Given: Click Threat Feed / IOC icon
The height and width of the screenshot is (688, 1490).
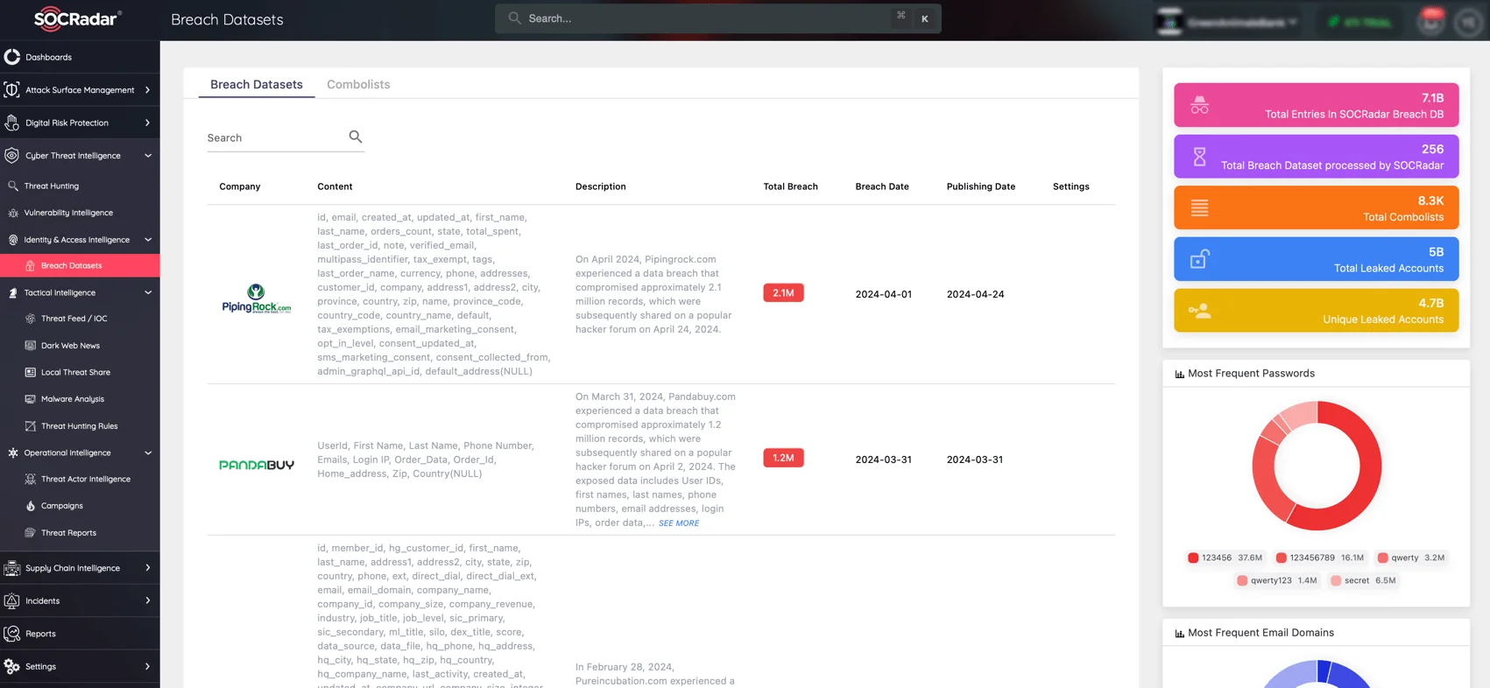Looking at the screenshot, I should [31, 319].
